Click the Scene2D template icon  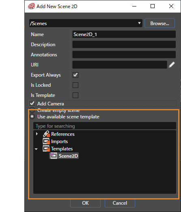[54, 156]
